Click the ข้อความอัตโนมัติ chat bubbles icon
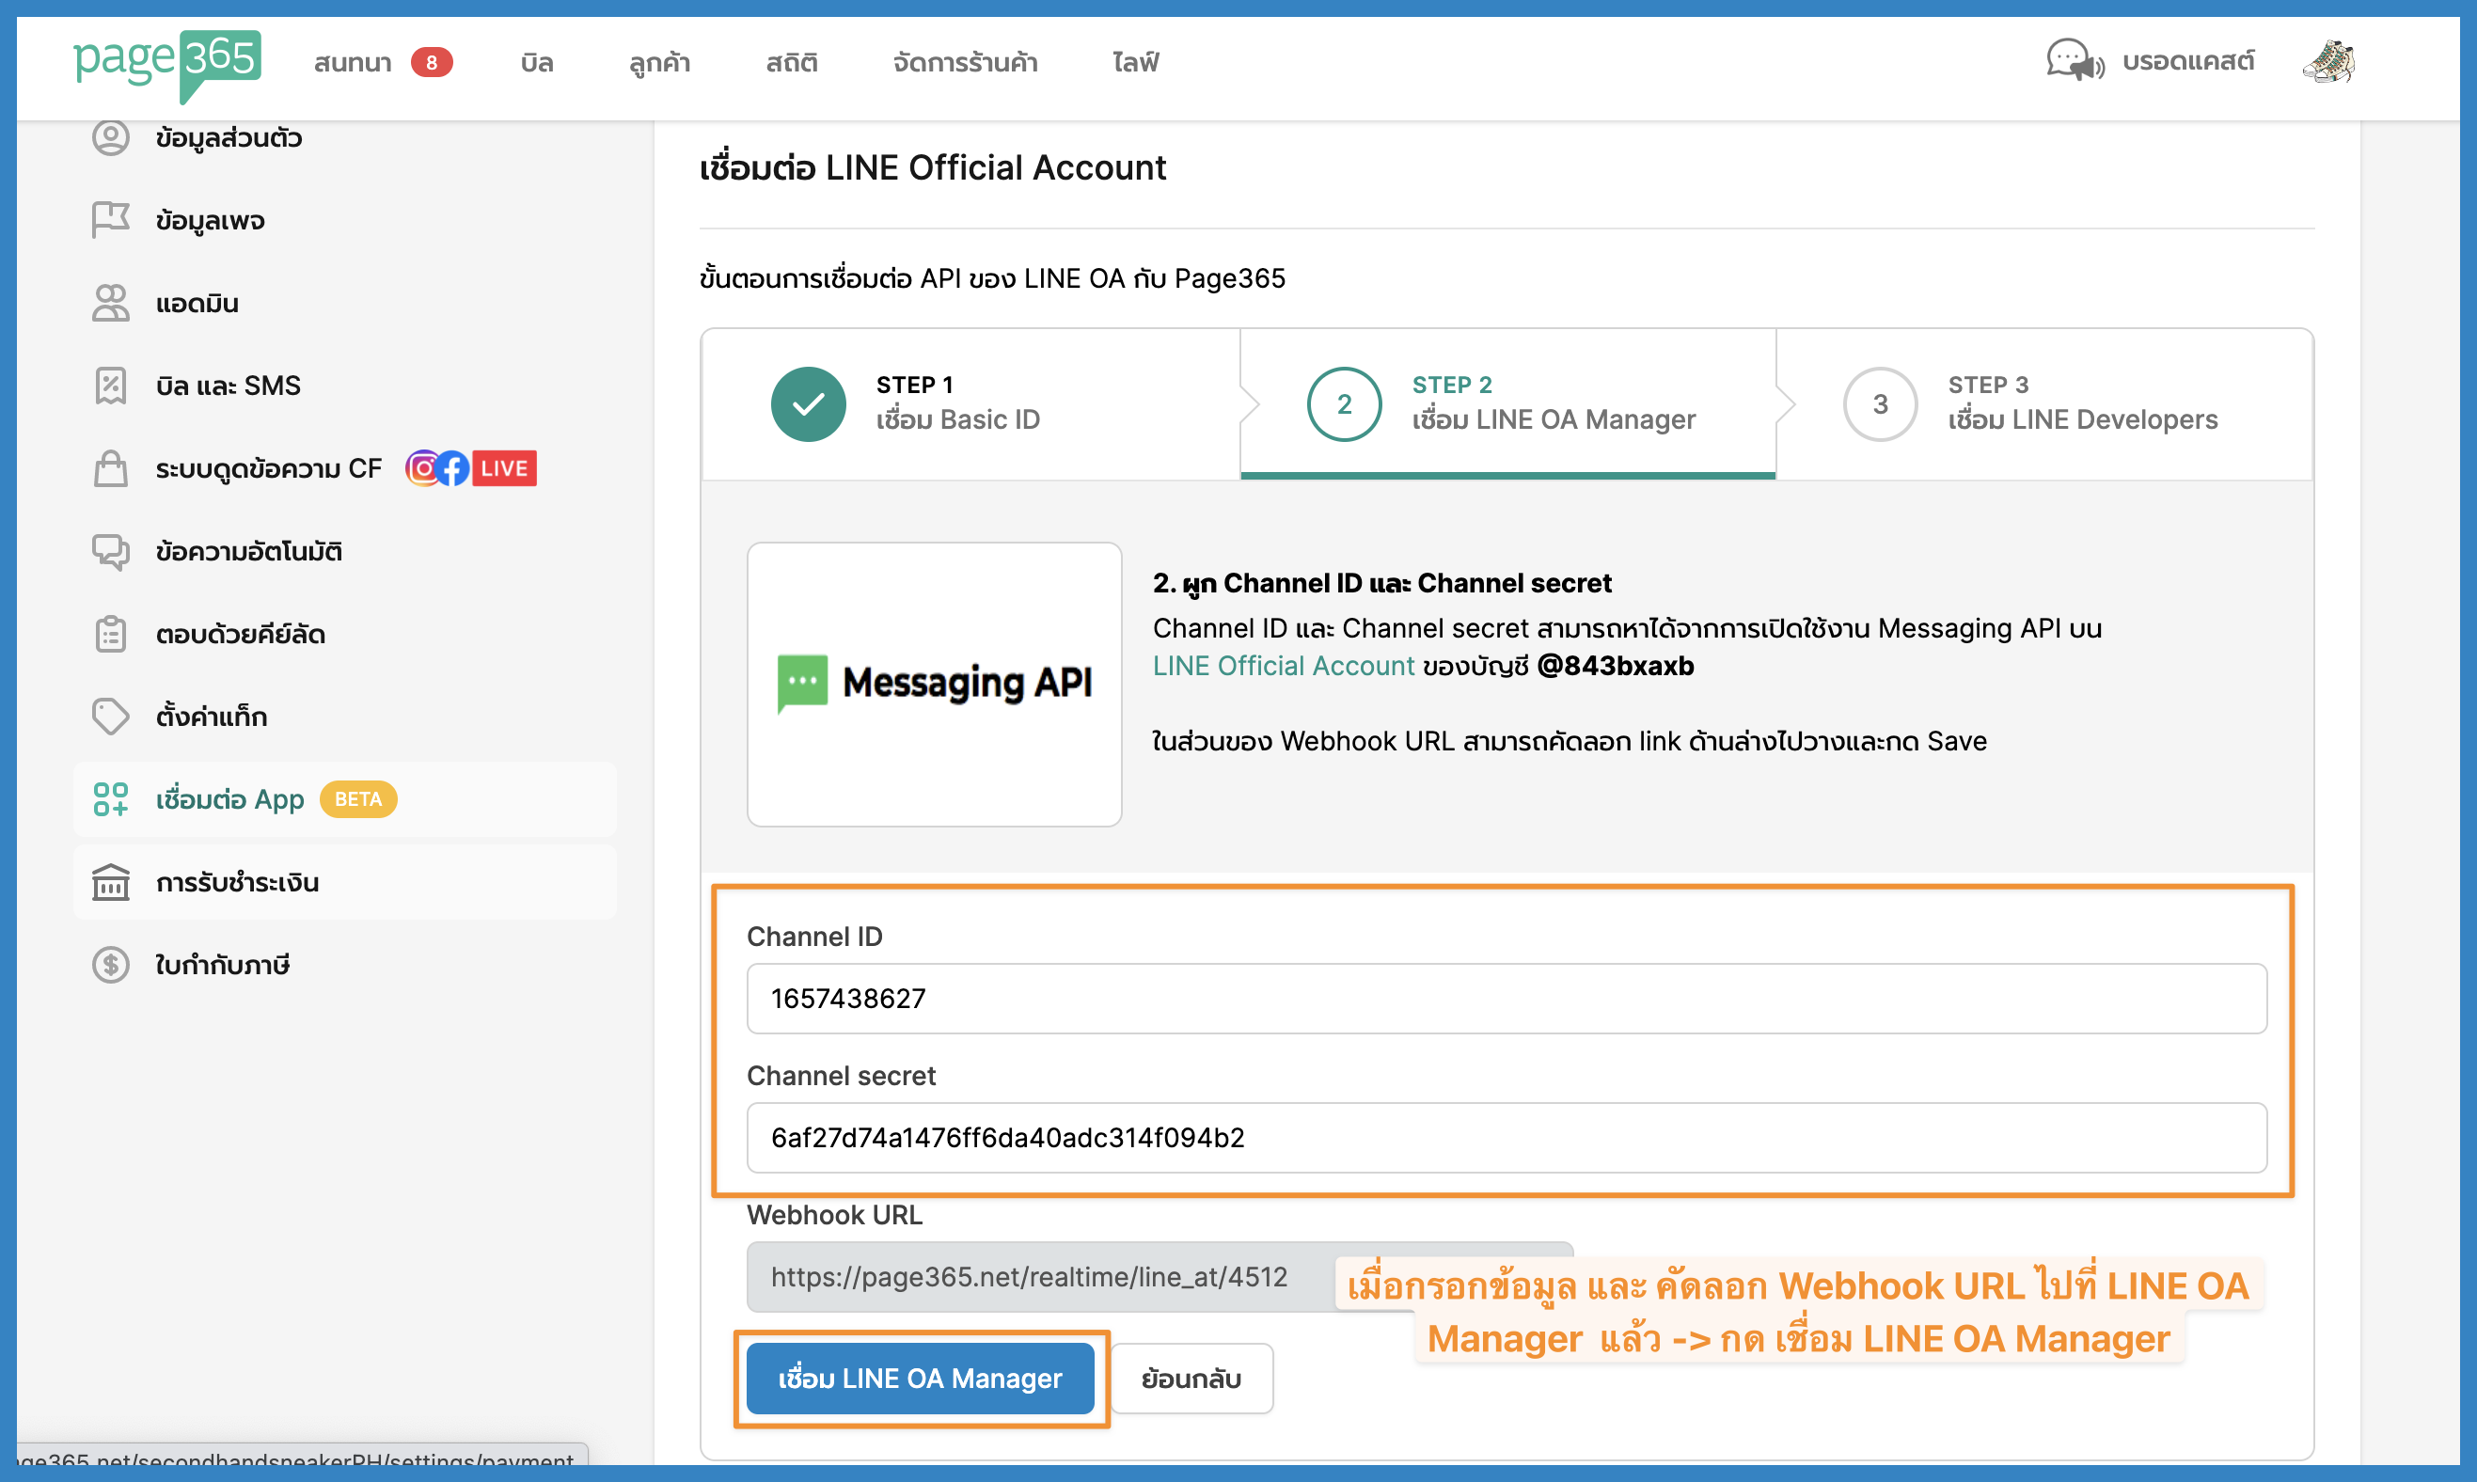Viewport: 2477px width, 1482px height. point(111,551)
